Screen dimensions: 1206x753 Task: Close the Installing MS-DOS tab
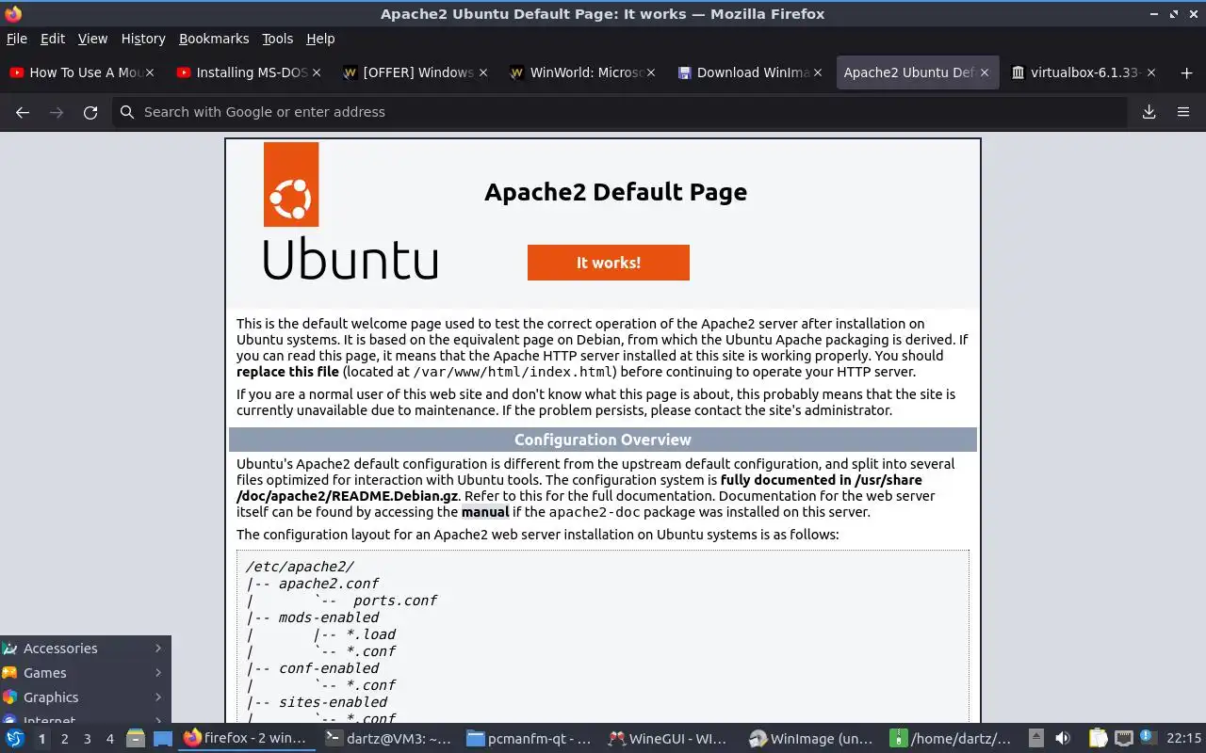pos(317,72)
